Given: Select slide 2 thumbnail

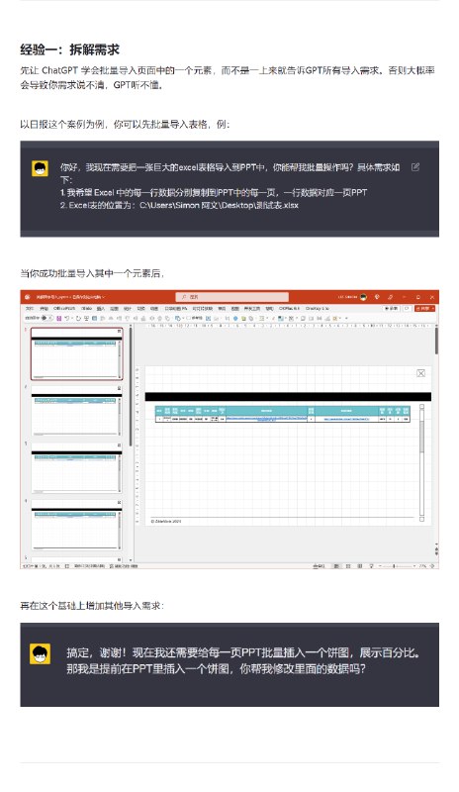Looking at the screenshot, I should [x=76, y=412].
